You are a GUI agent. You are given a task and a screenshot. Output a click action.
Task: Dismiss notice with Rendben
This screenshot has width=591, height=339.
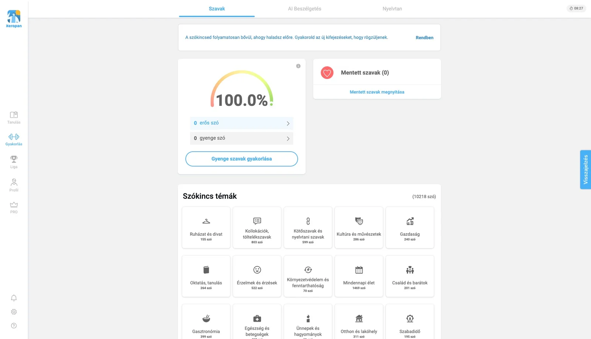click(424, 38)
